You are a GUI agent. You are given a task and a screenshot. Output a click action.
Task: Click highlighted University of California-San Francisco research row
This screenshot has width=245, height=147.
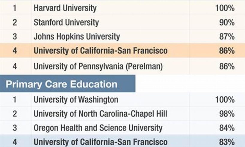[123, 51]
